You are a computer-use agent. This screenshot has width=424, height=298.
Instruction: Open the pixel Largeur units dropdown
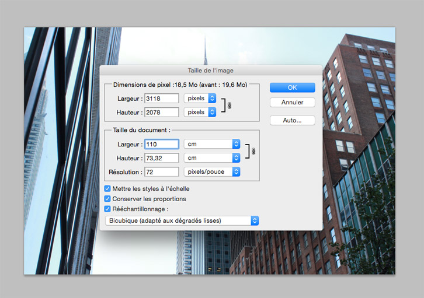click(200, 98)
